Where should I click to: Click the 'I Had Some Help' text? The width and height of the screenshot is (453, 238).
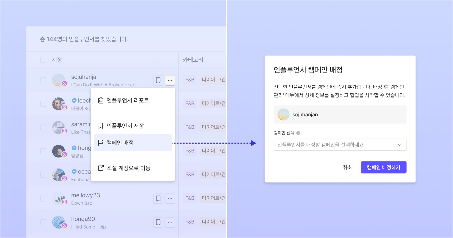point(88,227)
